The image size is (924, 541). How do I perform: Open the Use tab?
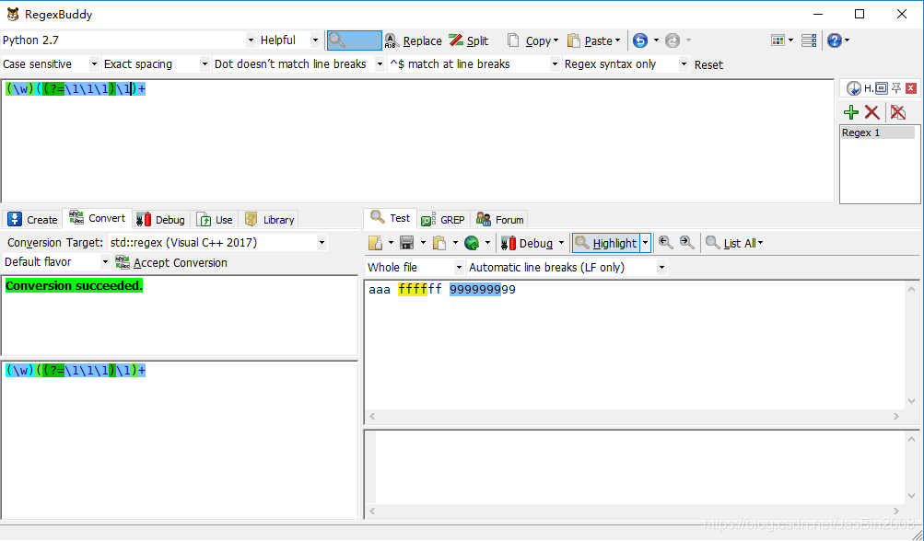point(215,220)
